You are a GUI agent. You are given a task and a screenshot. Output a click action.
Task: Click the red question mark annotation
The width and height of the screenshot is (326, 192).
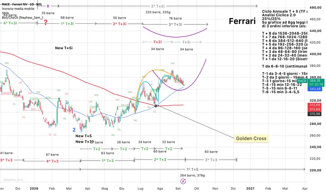tap(45, 22)
